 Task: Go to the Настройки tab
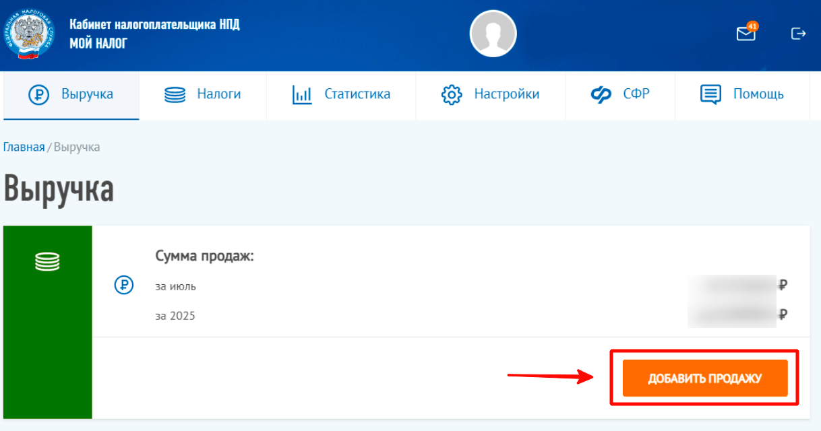[x=490, y=95]
